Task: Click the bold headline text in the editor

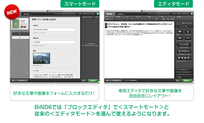Action: [139, 25]
